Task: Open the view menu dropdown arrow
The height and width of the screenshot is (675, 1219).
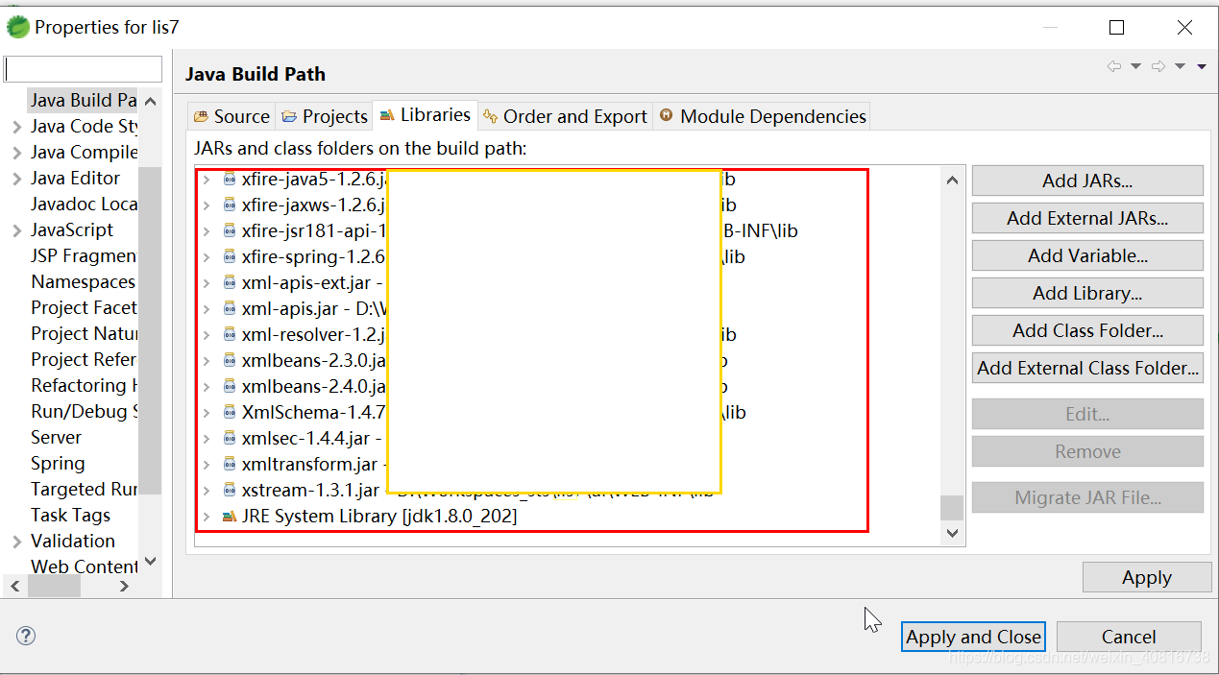Action: coord(1201,66)
